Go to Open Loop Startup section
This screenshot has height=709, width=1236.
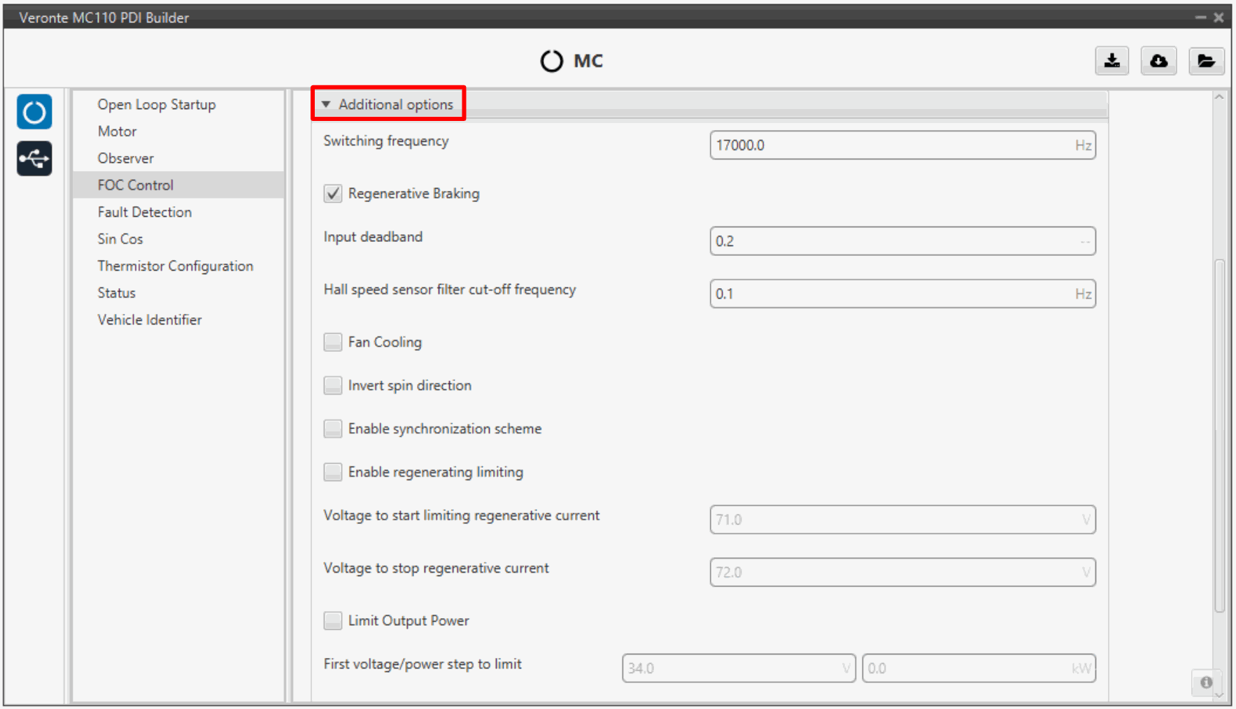click(156, 104)
